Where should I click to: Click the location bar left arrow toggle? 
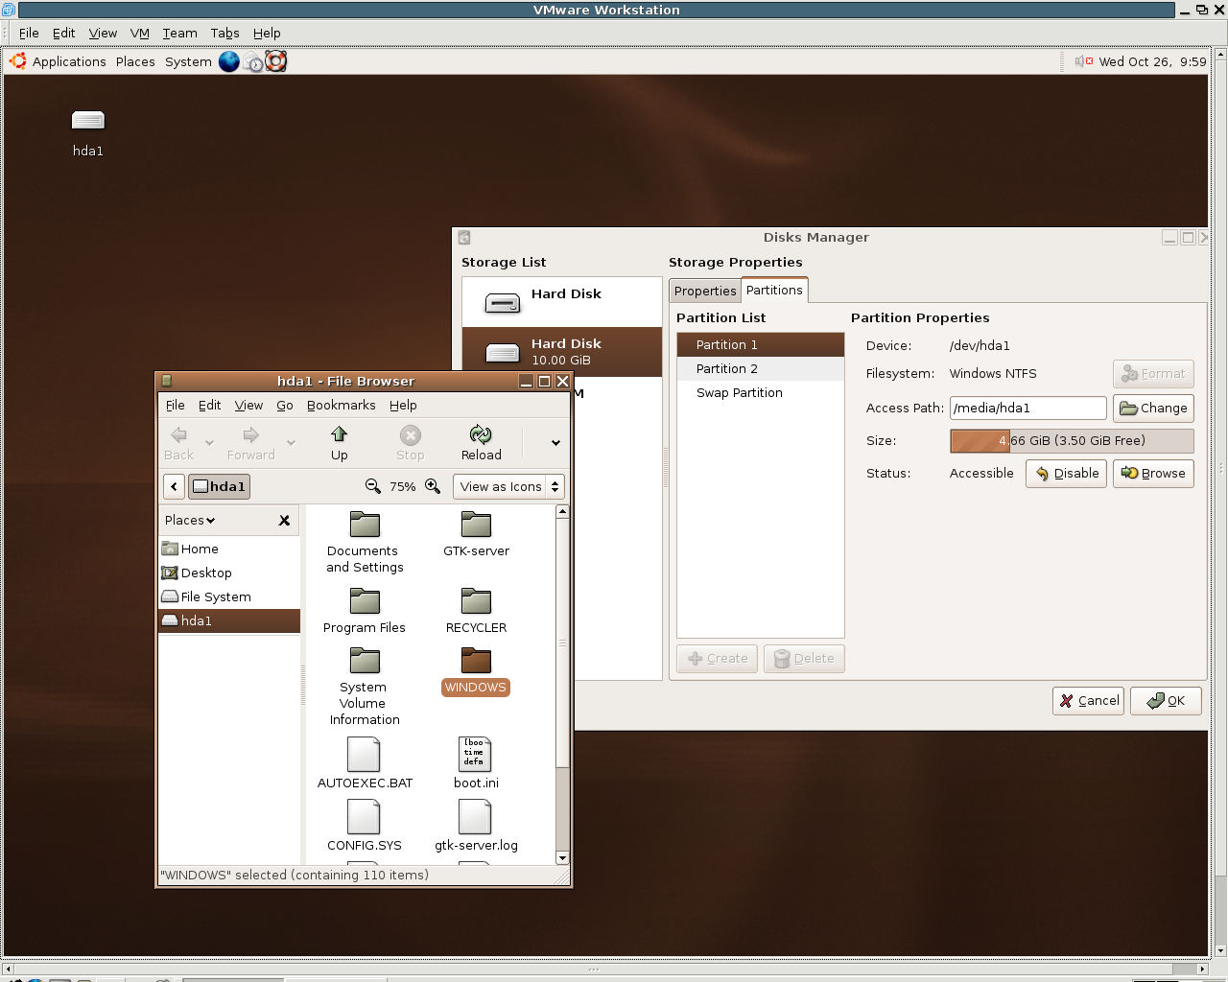click(x=174, y=486)
